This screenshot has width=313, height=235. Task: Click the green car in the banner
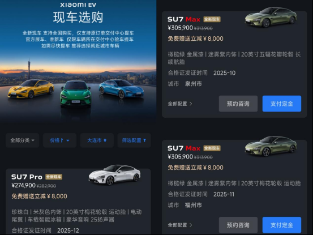tap(76, 93)
